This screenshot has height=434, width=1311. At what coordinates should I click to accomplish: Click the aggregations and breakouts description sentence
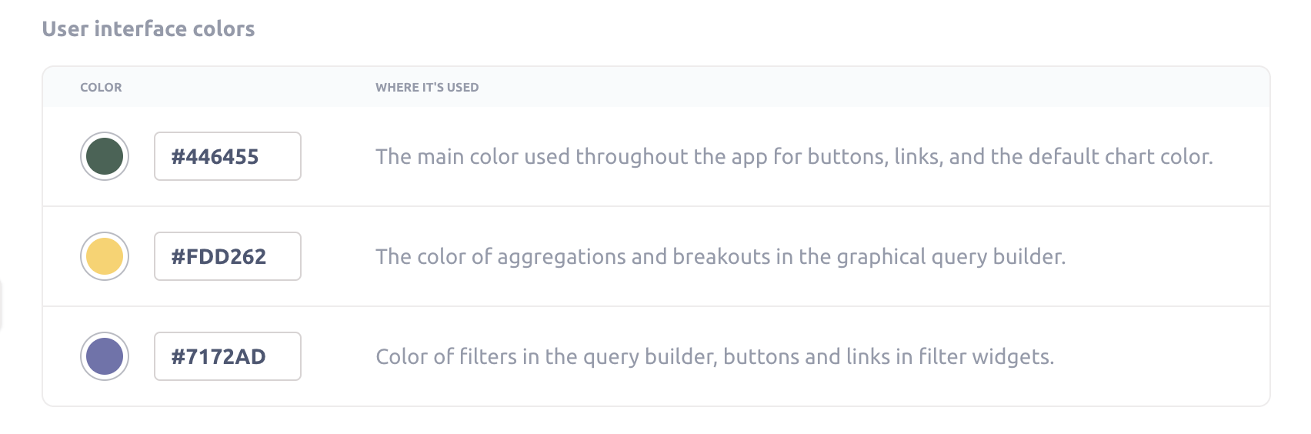click(720, 257)
